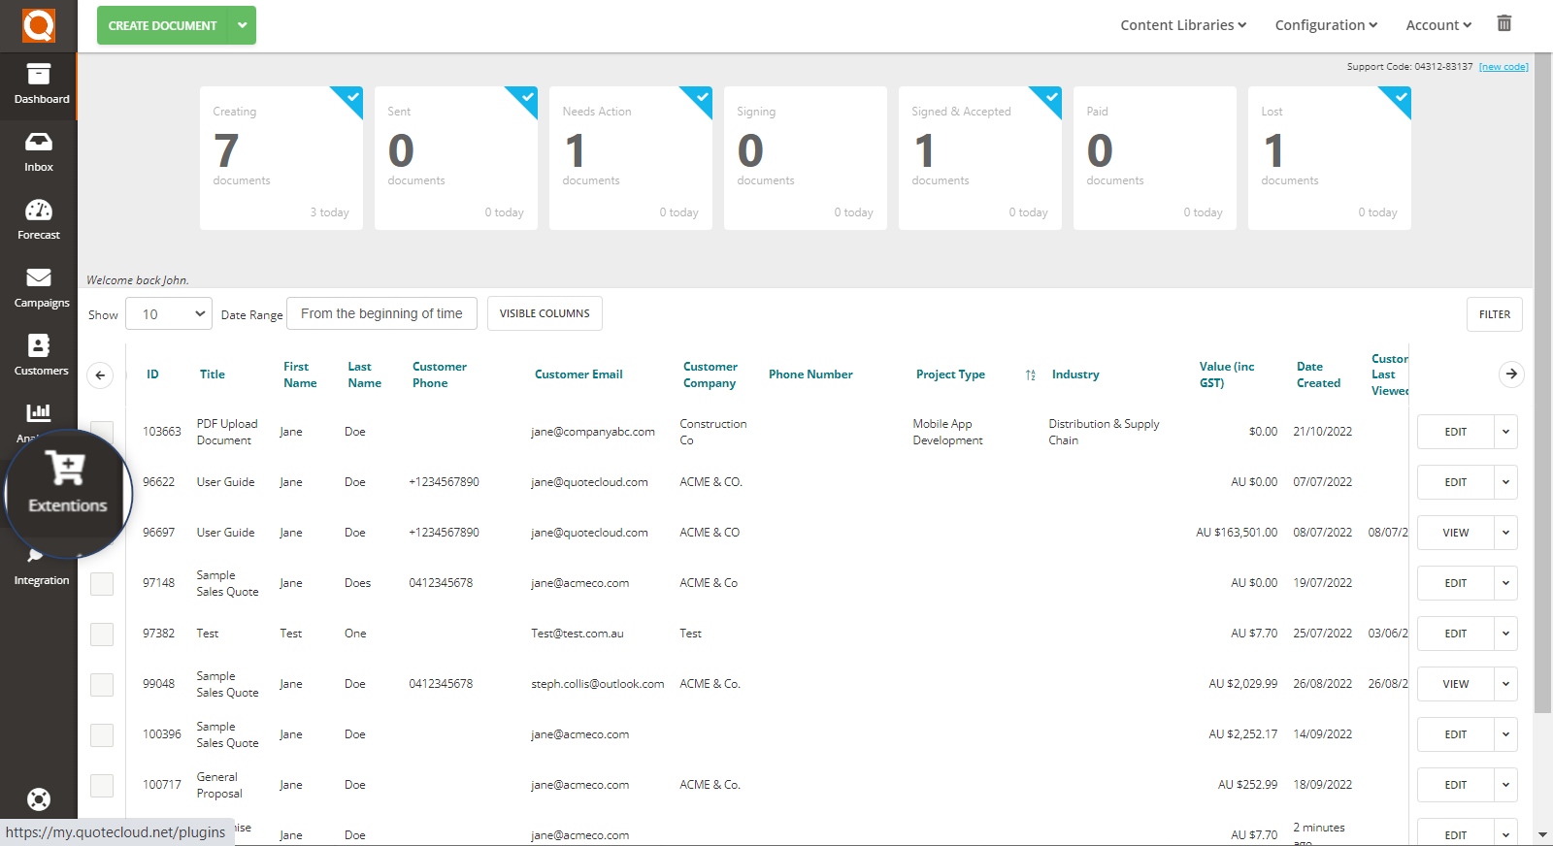The image size is (1553, 846).
Task: Open the Configuration menu
Action: [x=1326, y=25]
